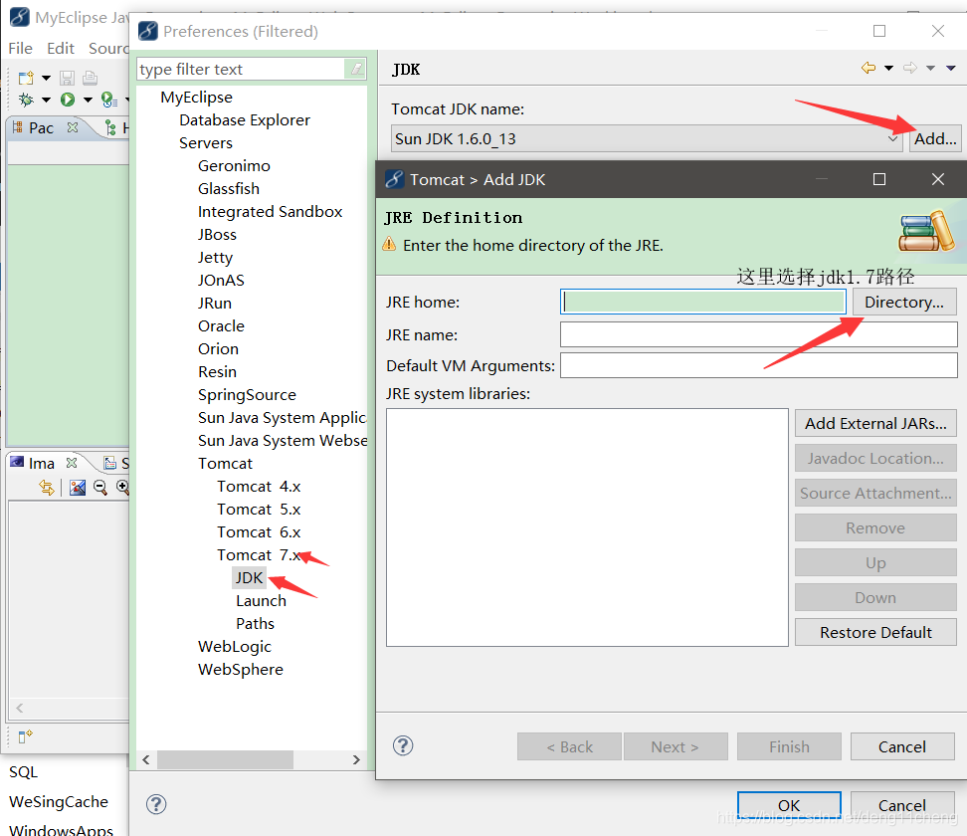The width and height of the screenshot is (967, 836).
Task: Open the Tomcat JDK name combo box
Action: pyautogui.click(x=647, y=138)
